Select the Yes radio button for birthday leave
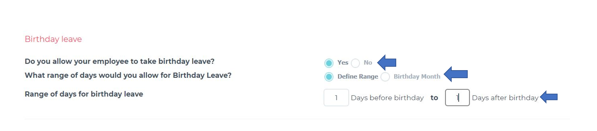597x131 pixels. click(329, 63)
